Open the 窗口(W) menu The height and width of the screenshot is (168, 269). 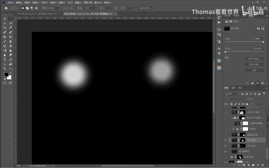pos(98,2)
